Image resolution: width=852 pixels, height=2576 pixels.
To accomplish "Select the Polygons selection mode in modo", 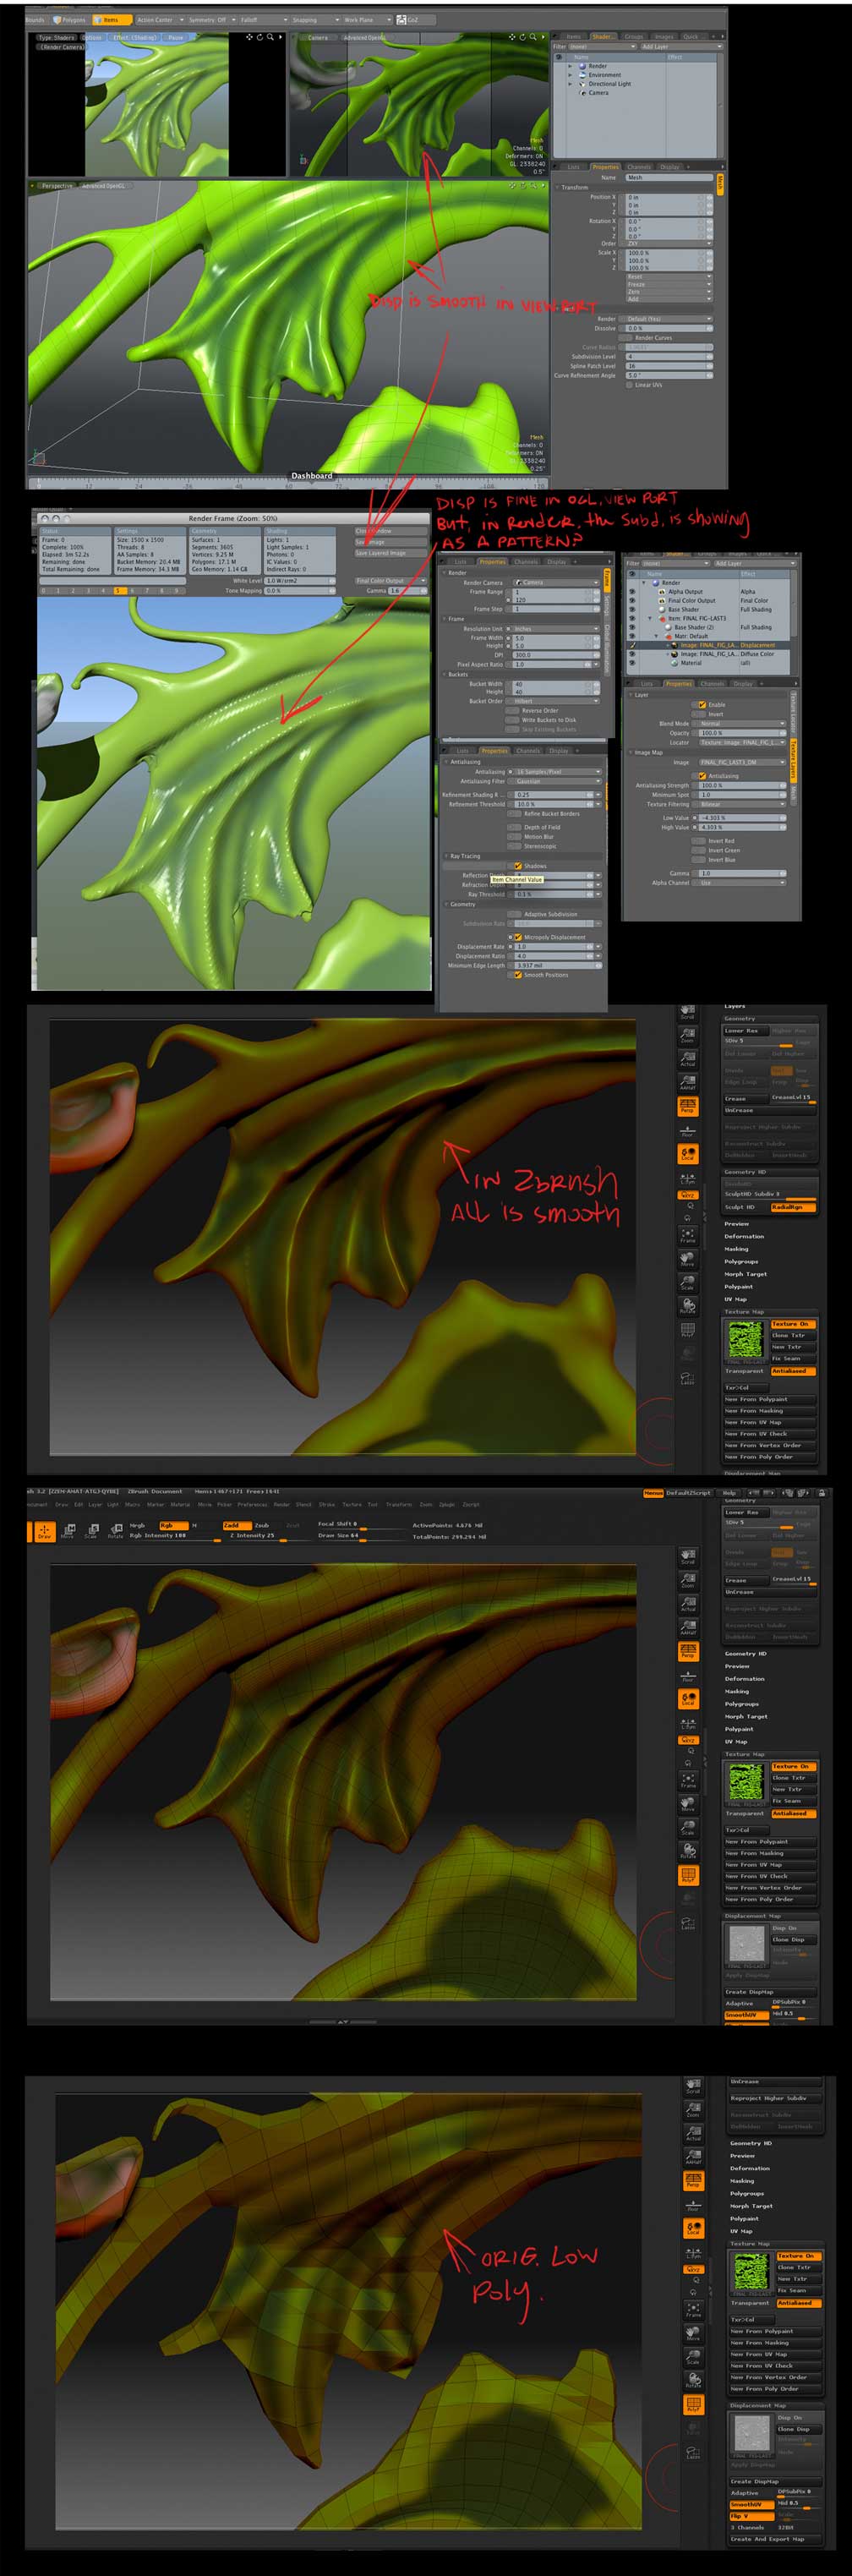I will tap(71, 19).
